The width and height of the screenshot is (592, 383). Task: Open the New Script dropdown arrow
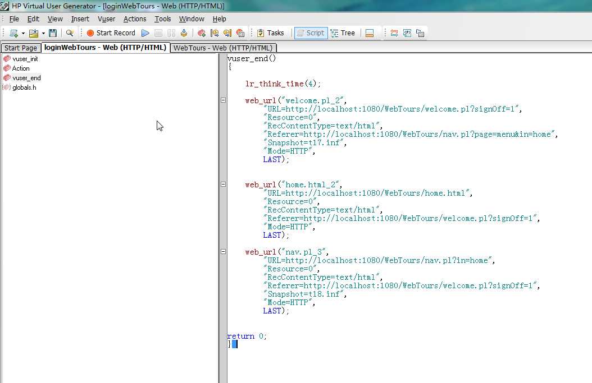tap(23, 33)
